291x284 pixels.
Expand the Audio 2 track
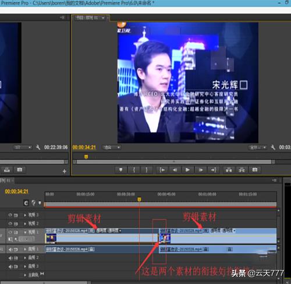point(25,258)
